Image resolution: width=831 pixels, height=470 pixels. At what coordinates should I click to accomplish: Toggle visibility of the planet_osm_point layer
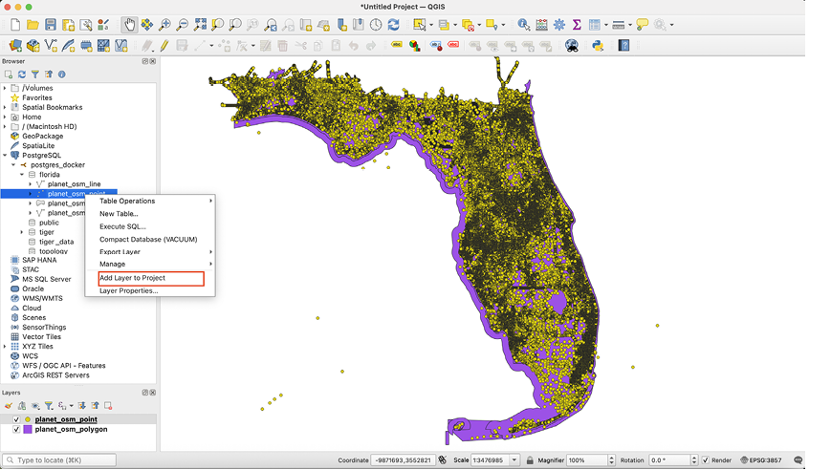click(16, 419)
